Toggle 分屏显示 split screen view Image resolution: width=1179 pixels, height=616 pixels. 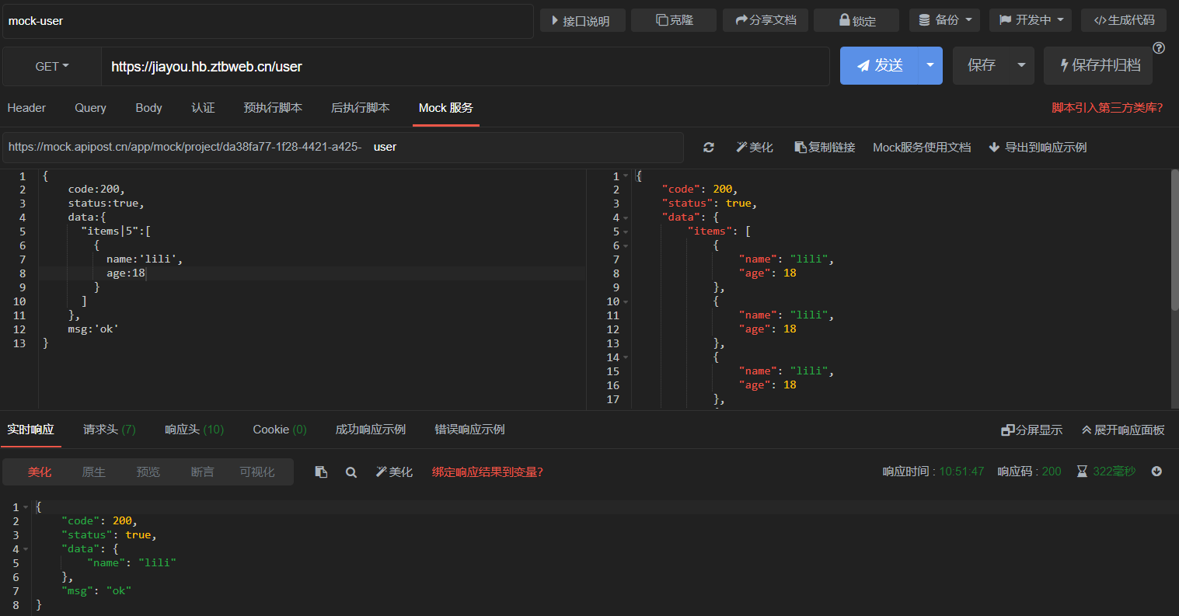(1031, 430)
